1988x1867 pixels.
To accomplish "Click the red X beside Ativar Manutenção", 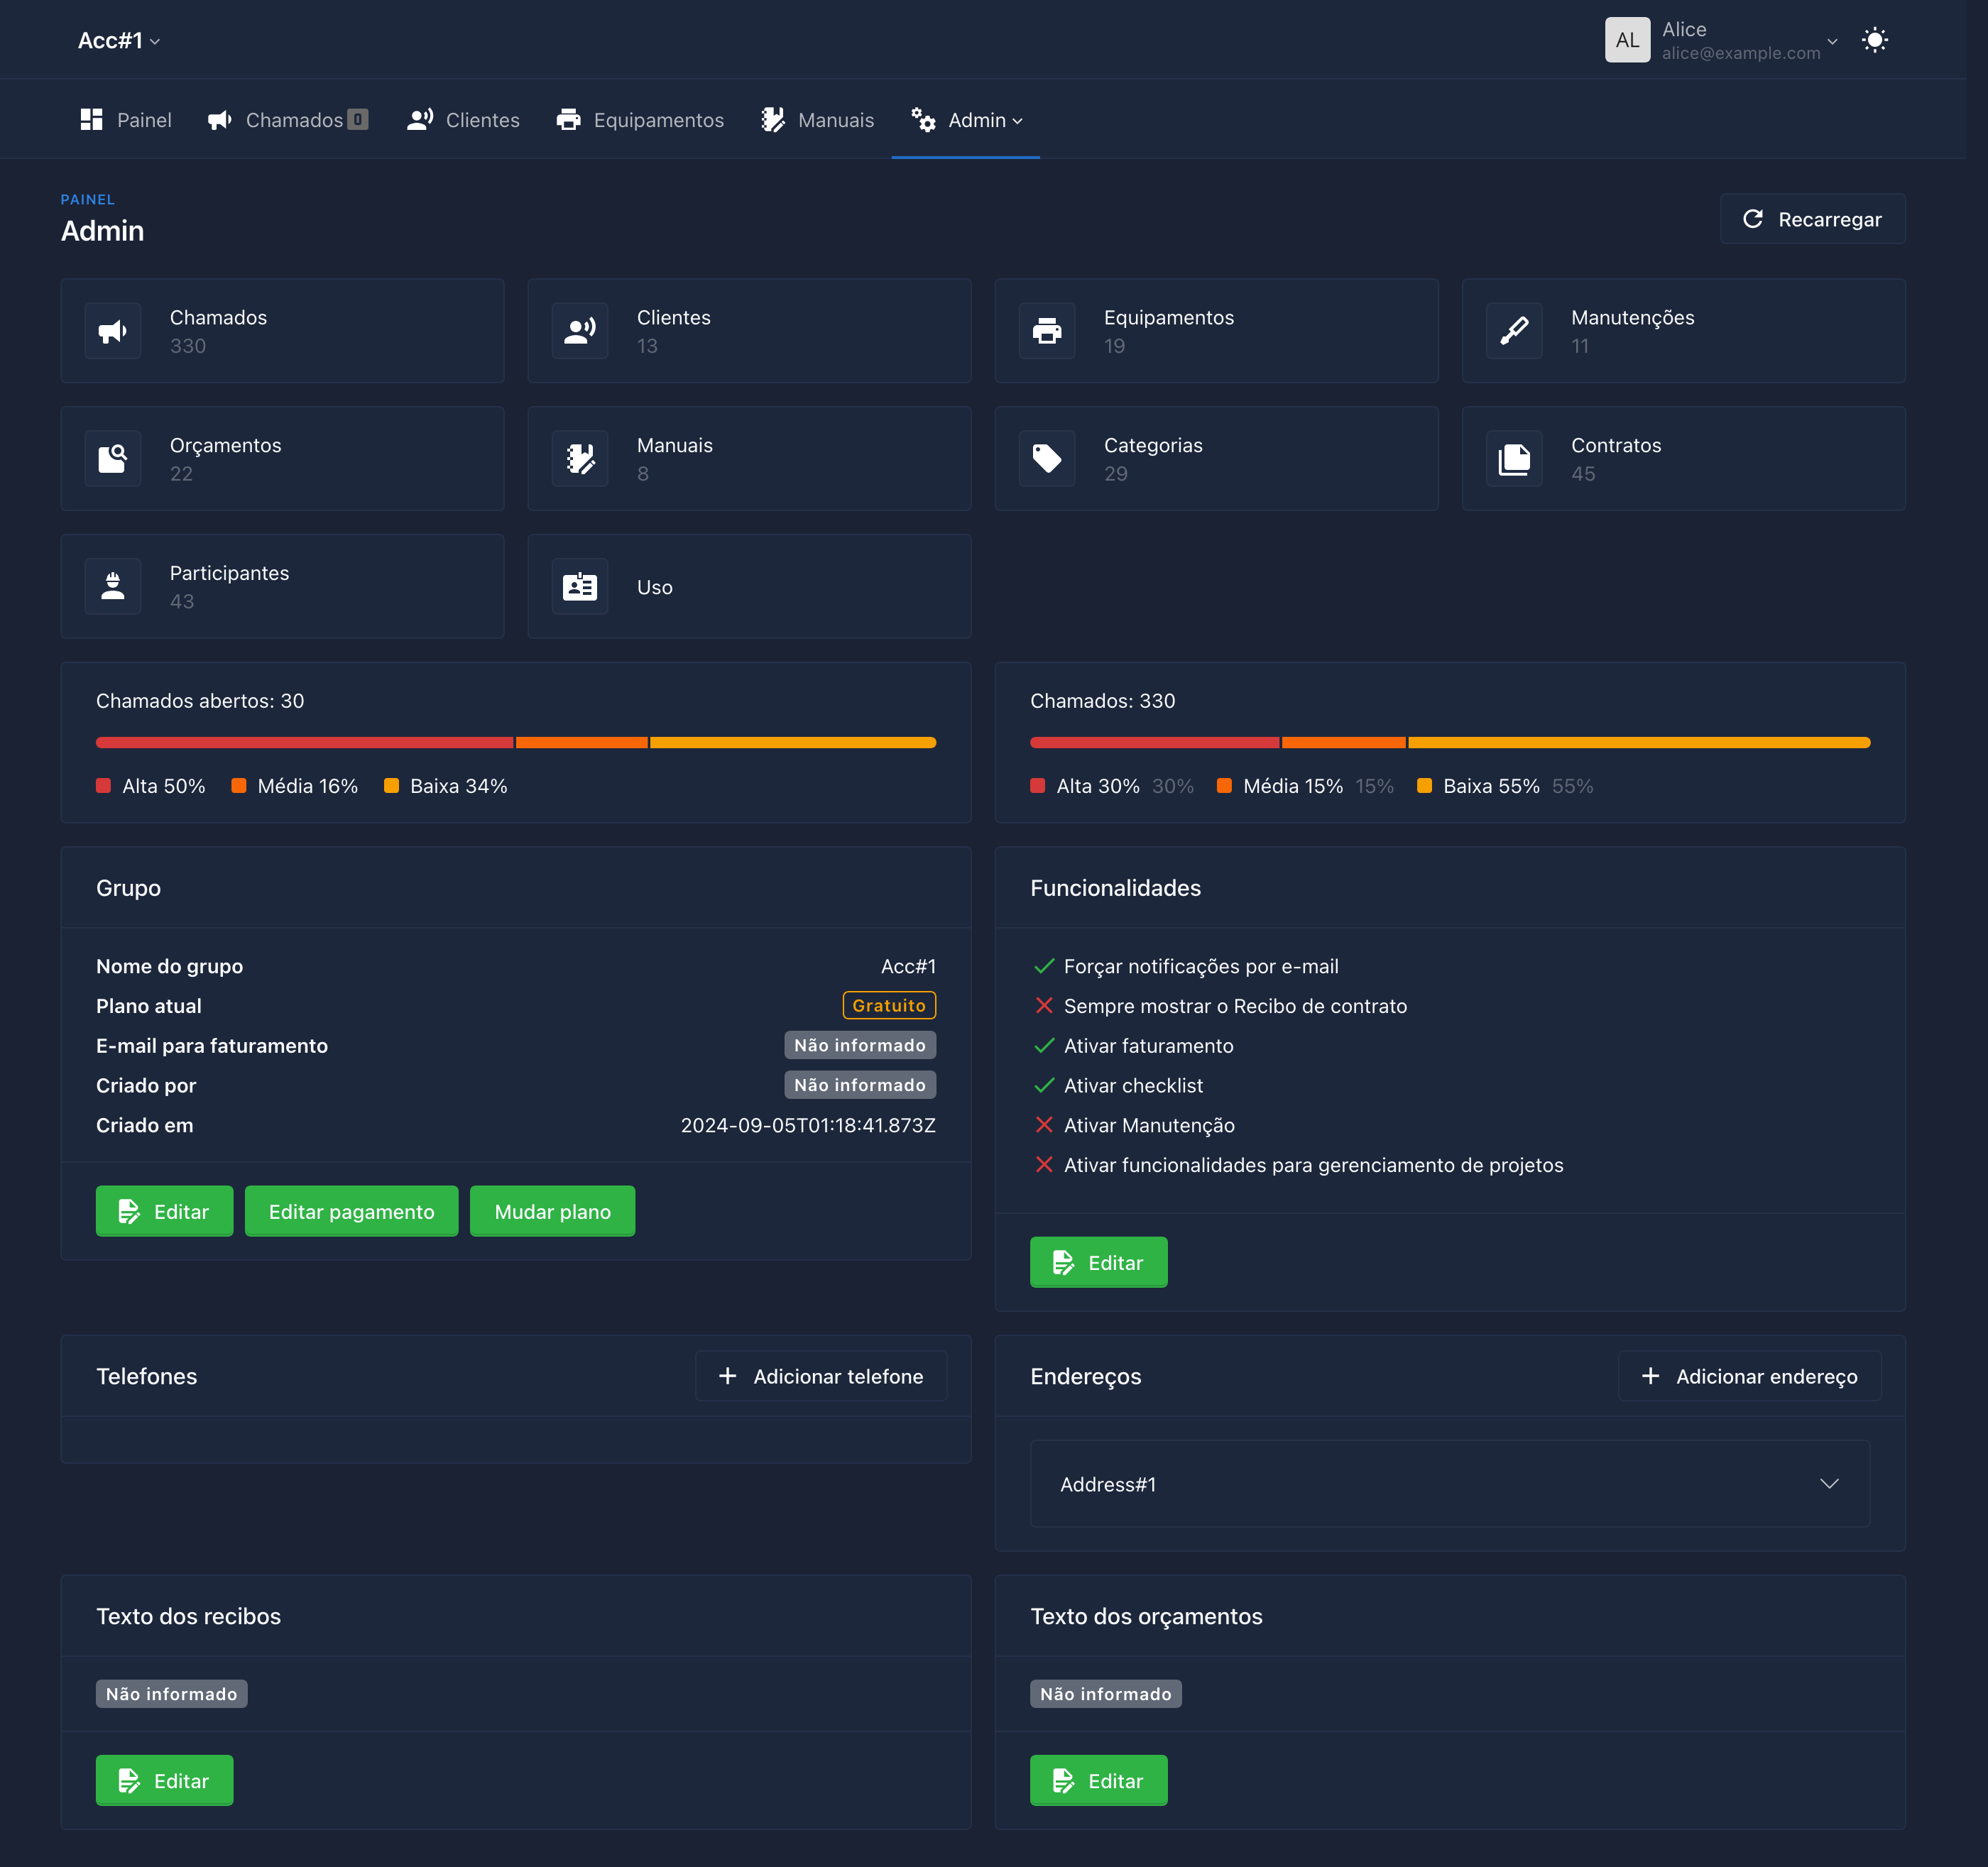I will point(1044,1125).
